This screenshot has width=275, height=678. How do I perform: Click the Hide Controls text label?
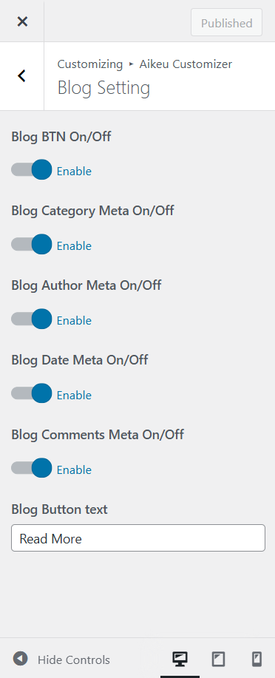pos(73,660)
